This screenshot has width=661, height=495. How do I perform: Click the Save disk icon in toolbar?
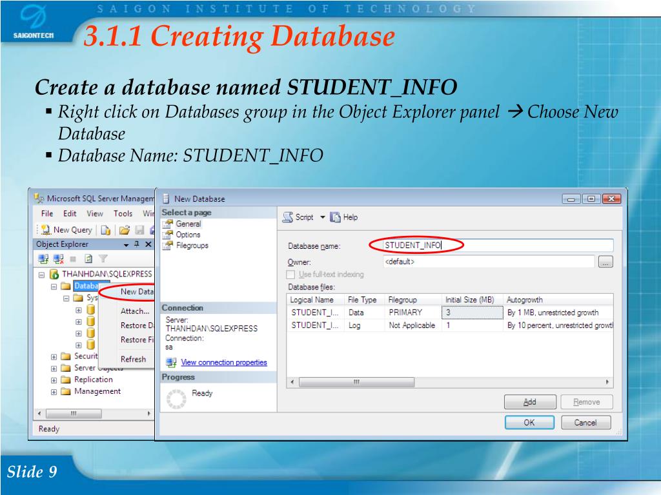(139, 230)
